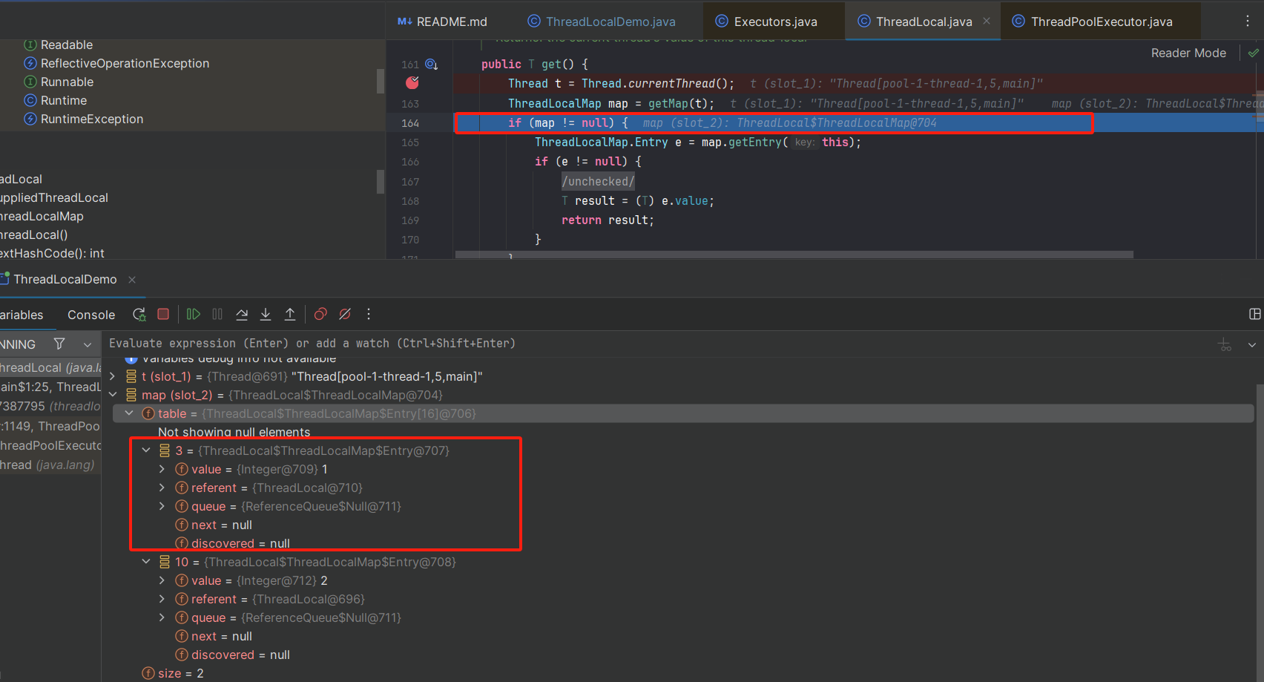The width and height of the screenshot is (1264, 682).
Task: Click the filter frames icon
Action: pos(59,344)
